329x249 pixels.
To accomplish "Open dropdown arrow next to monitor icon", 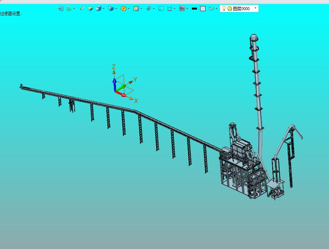I will [187, 9].
